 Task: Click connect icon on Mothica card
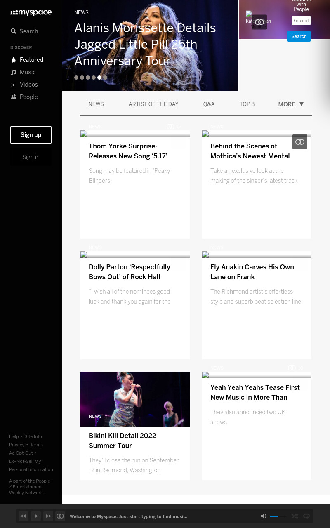tap(300, 142)
